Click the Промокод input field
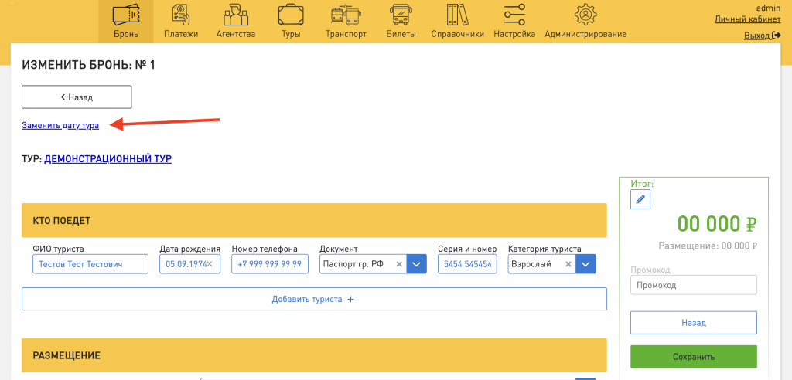 693,285
